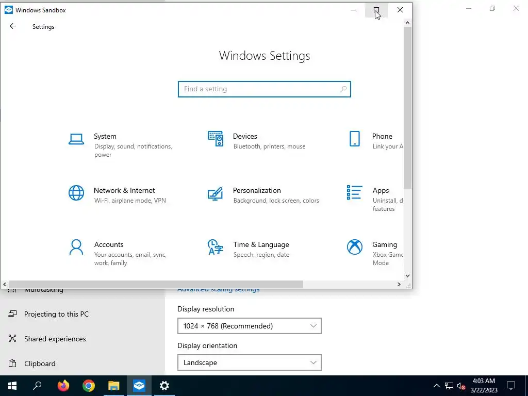Click the Windows Sandbox title bar icon

click(9, 10)
